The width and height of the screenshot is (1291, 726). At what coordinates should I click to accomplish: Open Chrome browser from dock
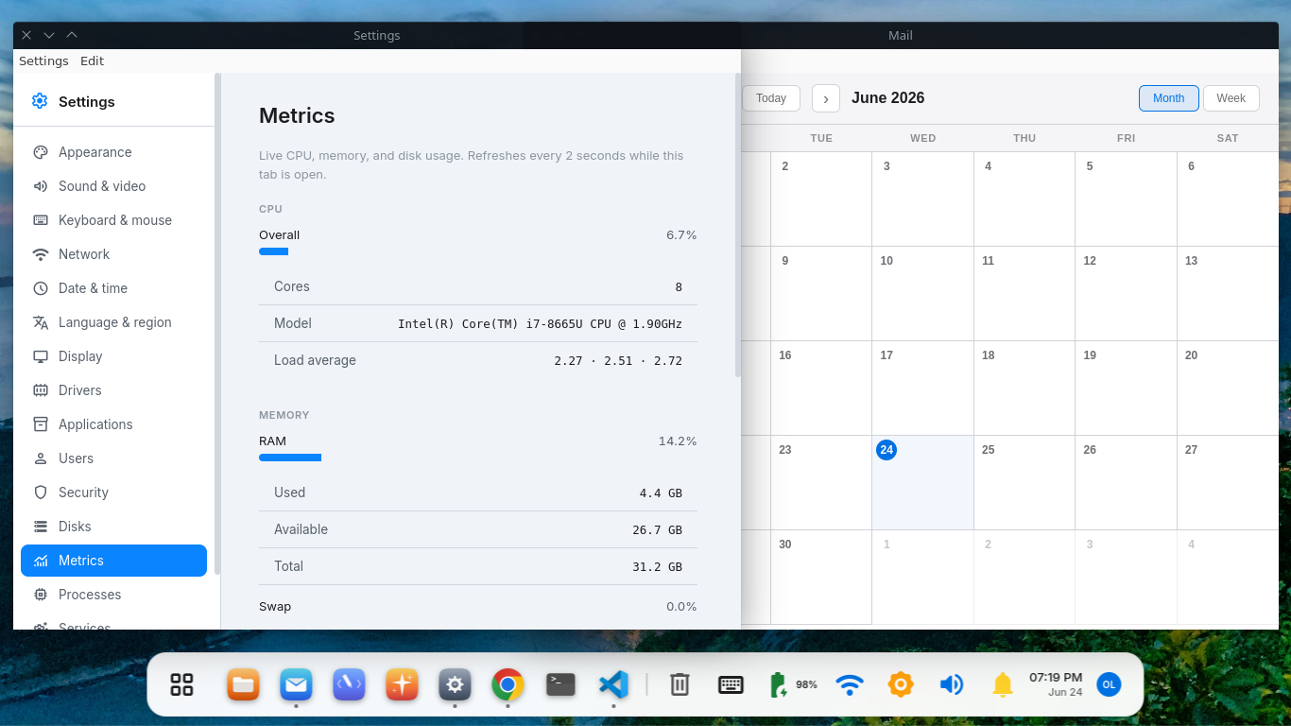(x=508, y=684)
